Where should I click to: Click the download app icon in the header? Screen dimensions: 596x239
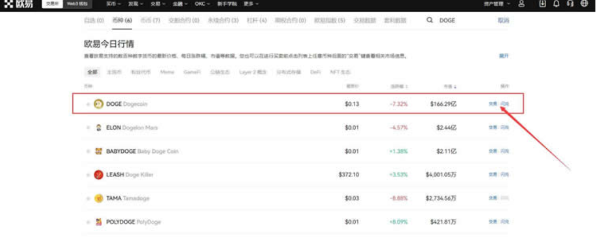tap(542, 4)
